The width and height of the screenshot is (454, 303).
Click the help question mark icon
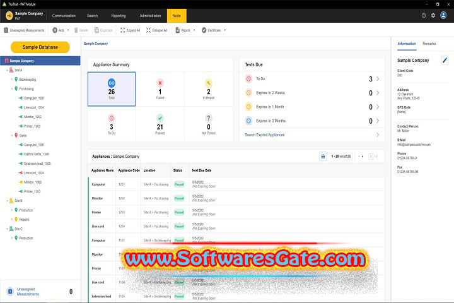point(424,15)
